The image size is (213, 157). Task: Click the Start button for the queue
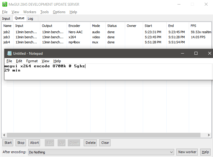click(x=8, y=143)
